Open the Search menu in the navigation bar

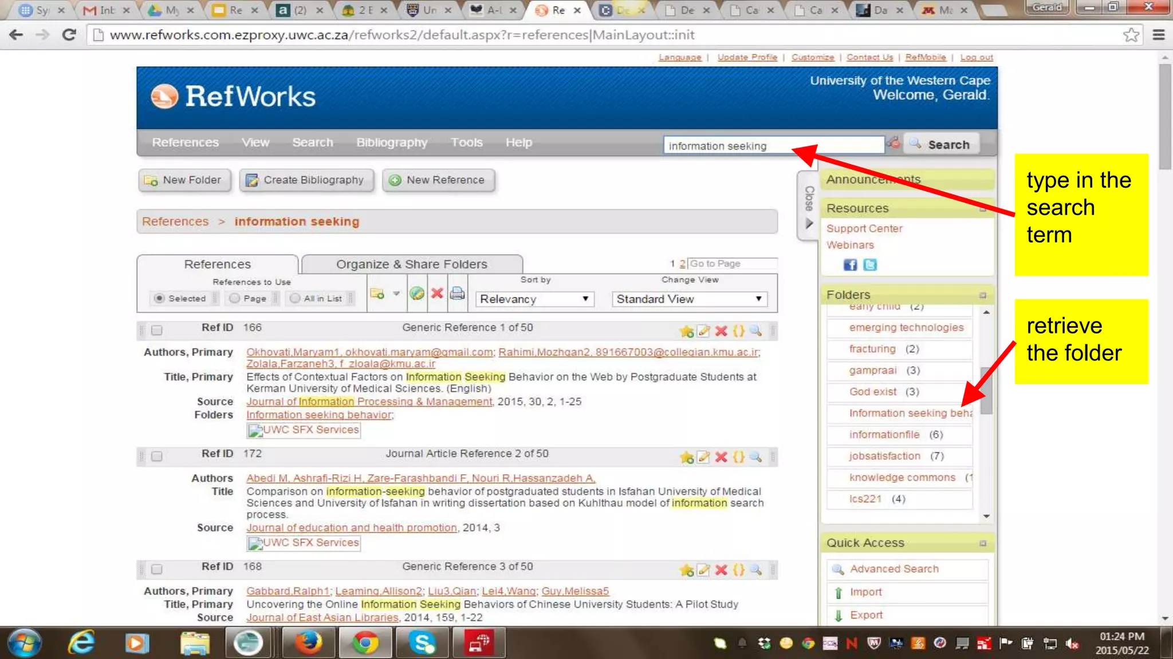click(x=313, y=142)
